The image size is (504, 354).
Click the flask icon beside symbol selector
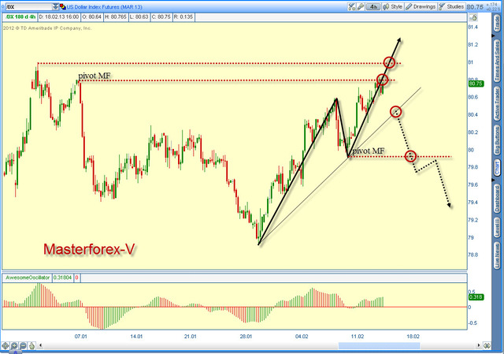(x=63, y=6)
